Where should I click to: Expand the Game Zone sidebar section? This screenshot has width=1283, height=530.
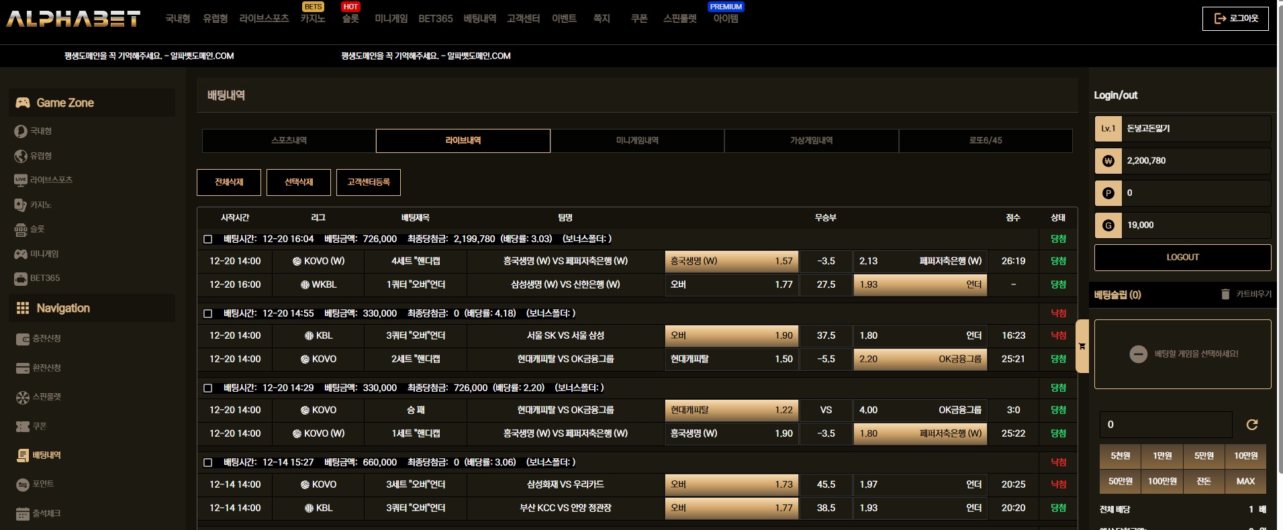point(92,103)
